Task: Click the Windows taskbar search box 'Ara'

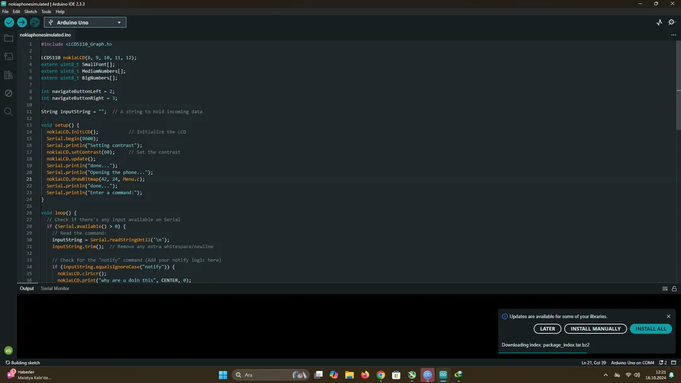Action: pos(271,375)
